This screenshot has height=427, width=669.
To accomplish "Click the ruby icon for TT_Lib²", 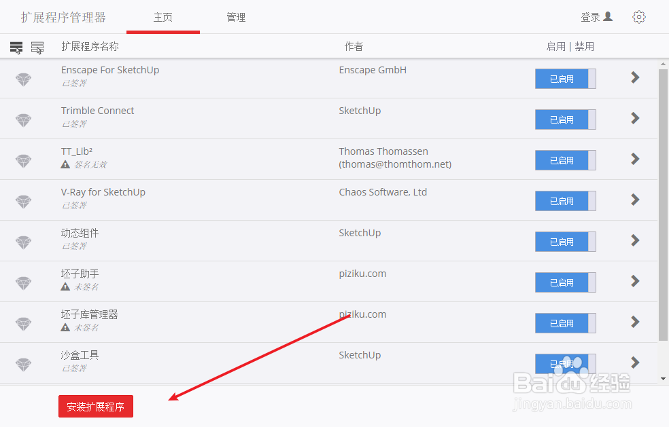I will click(24, 161).
